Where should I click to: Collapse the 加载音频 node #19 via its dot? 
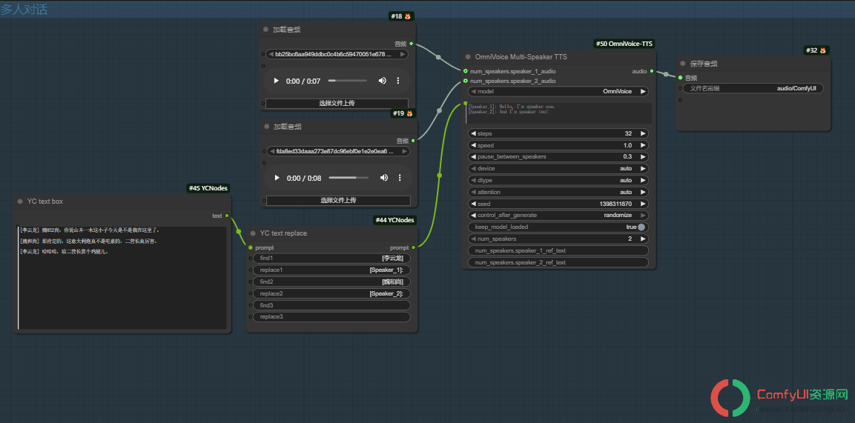point(267,127)
